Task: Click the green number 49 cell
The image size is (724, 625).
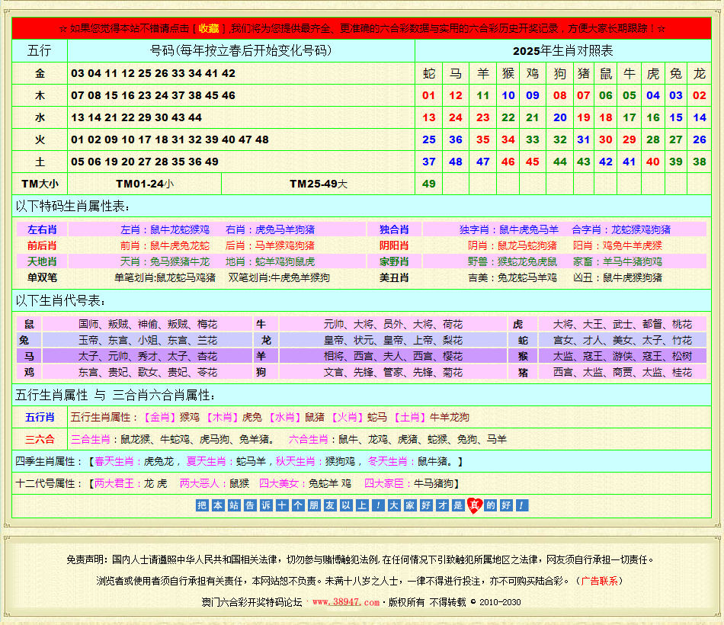Action: [x=429, y=184]
